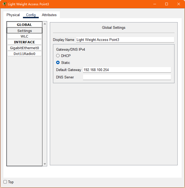Viewport: 185px width, 188px height.
Task: Click the Default Gateway input field
Action: [127, 70]
